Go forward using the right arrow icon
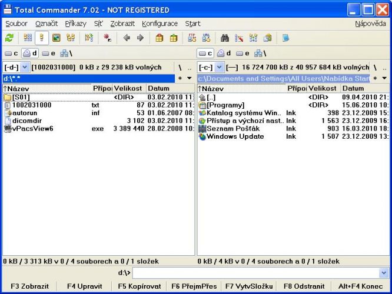 pos(141,38)
